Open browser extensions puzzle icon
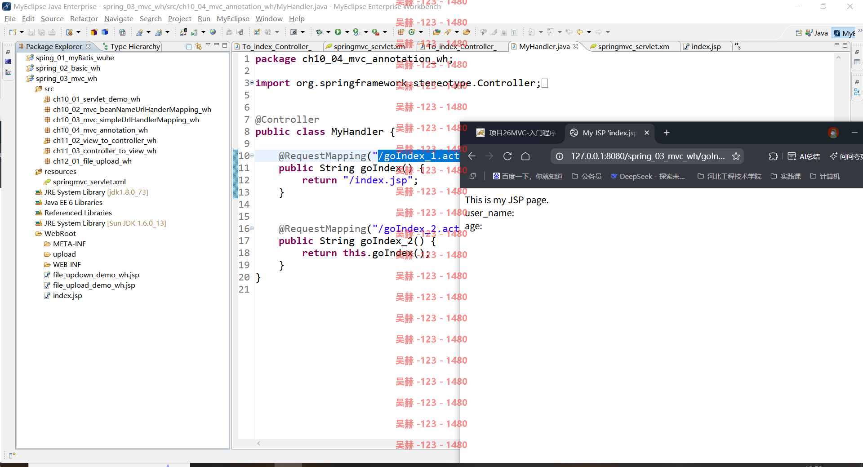 [773, 156]
